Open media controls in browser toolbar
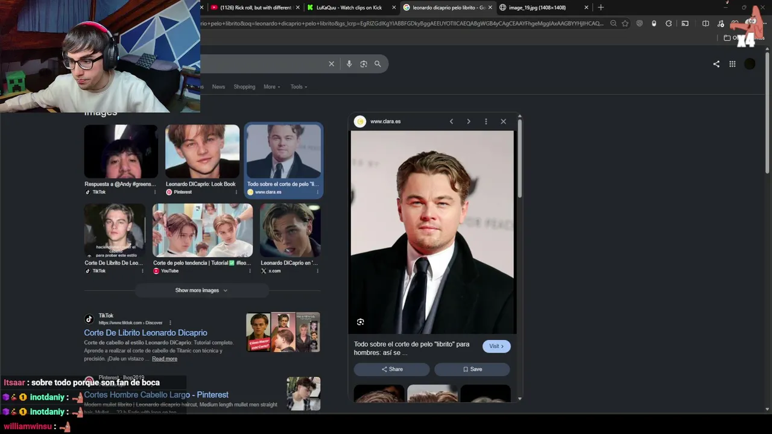772x434 pixels. coord(721,24)
